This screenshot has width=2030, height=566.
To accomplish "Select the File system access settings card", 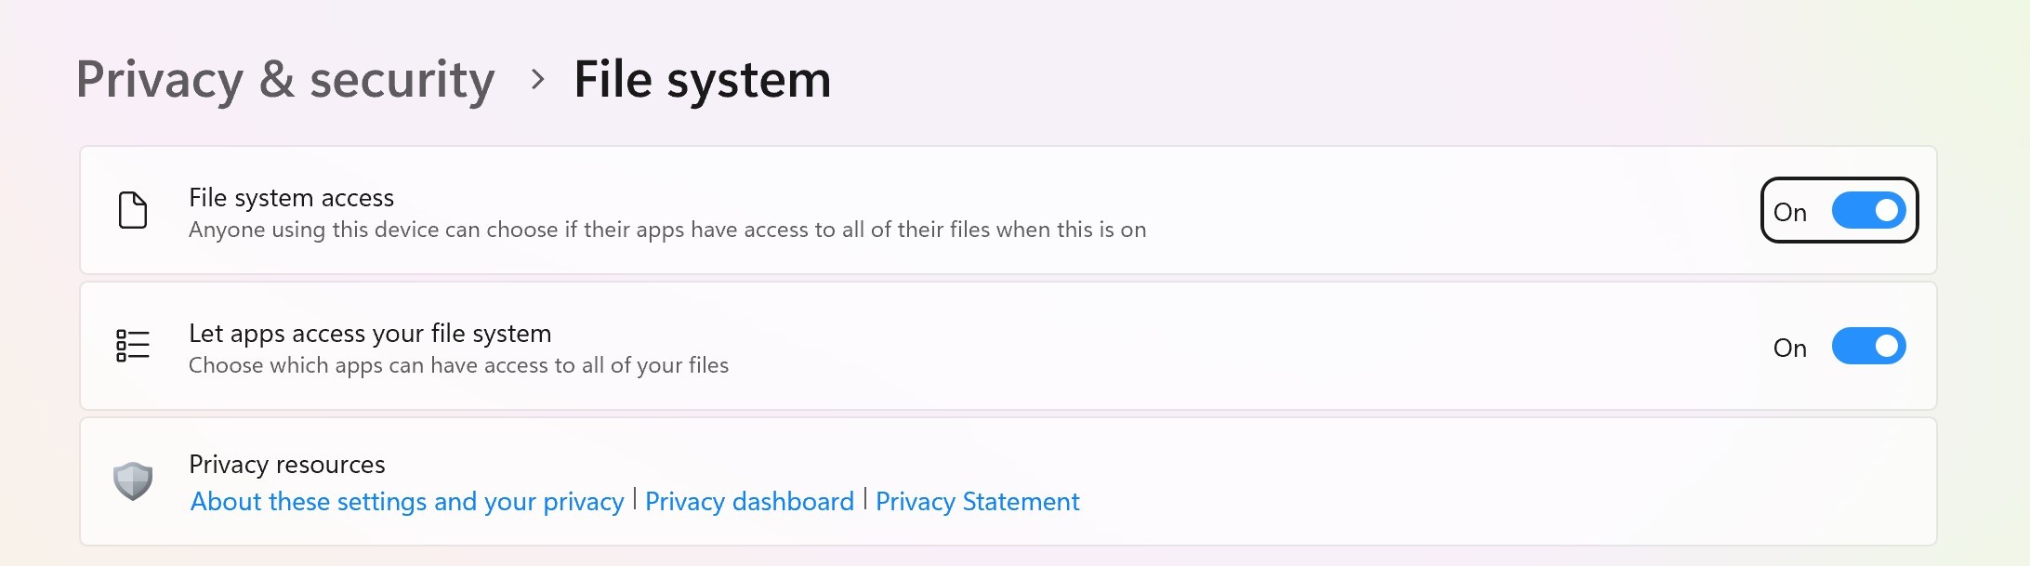I will point(1394,211).
